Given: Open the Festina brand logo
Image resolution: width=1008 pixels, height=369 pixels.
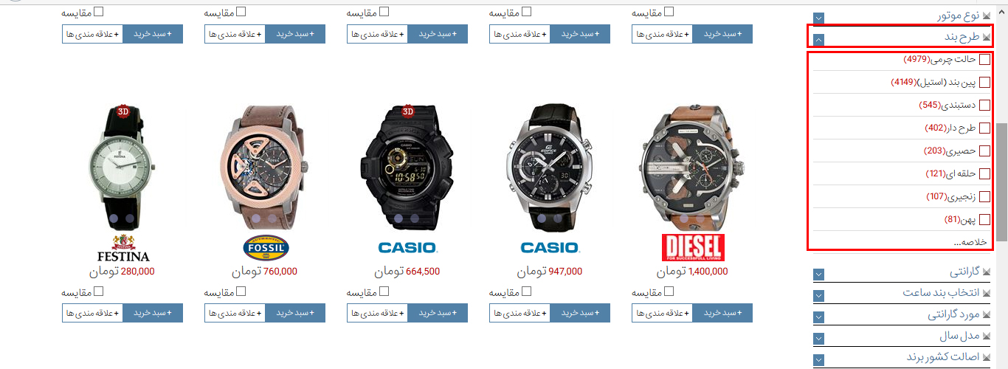Looking at the screenshot, I should click(123, 248).
